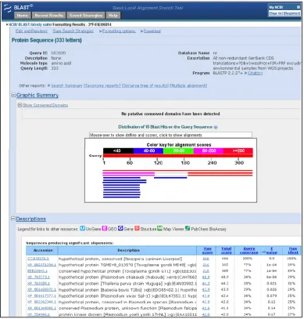Open the Home tab
This screenshot has height=319, width=304.
pyautogui.click(x=23, y=16)
